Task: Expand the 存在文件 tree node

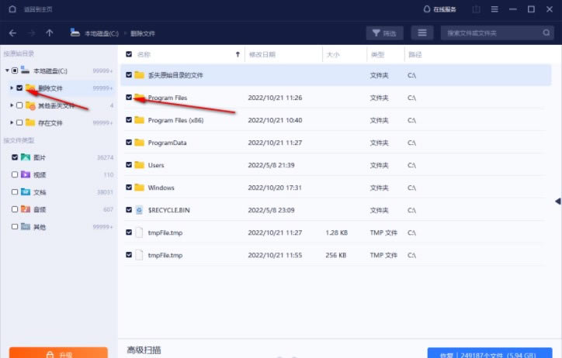Action: 12,122
